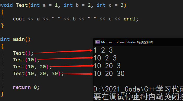The width and height of the screenshot is (183, 101).
Task: Collapse the void Test function outline marker
Action: (x=0, y=5)
